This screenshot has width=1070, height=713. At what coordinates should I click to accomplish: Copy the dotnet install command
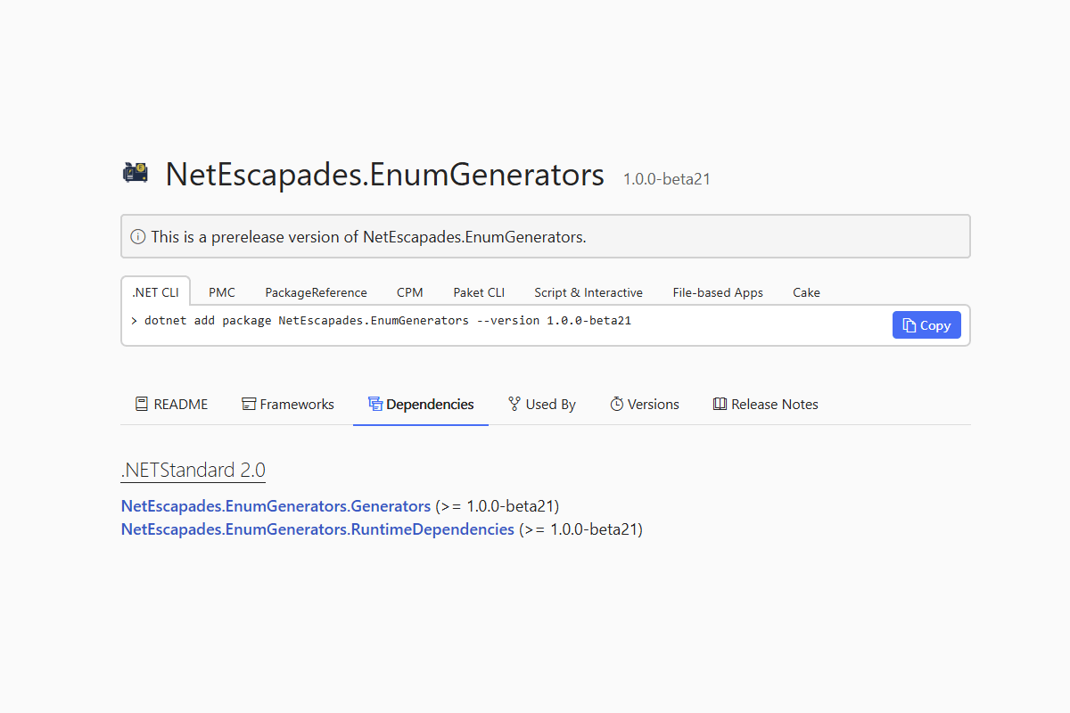[926, 325]
